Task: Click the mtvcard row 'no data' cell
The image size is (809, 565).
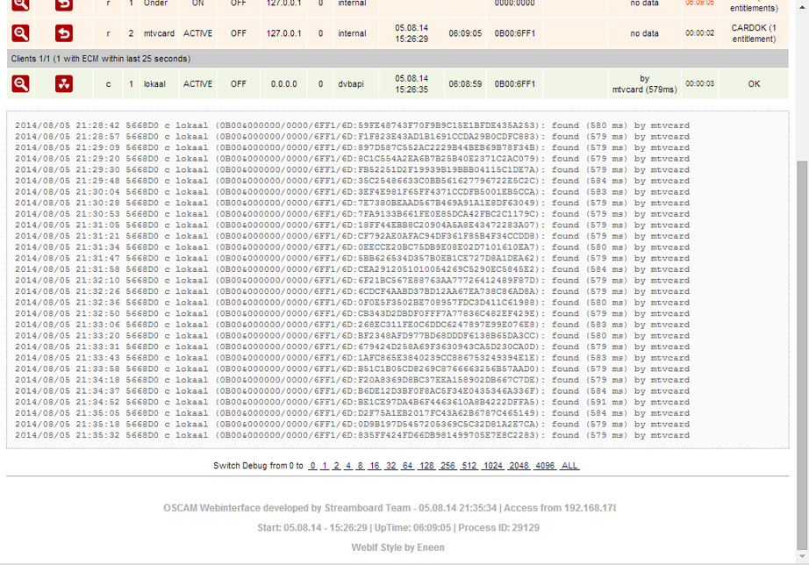Action: (x=644, y=33)
